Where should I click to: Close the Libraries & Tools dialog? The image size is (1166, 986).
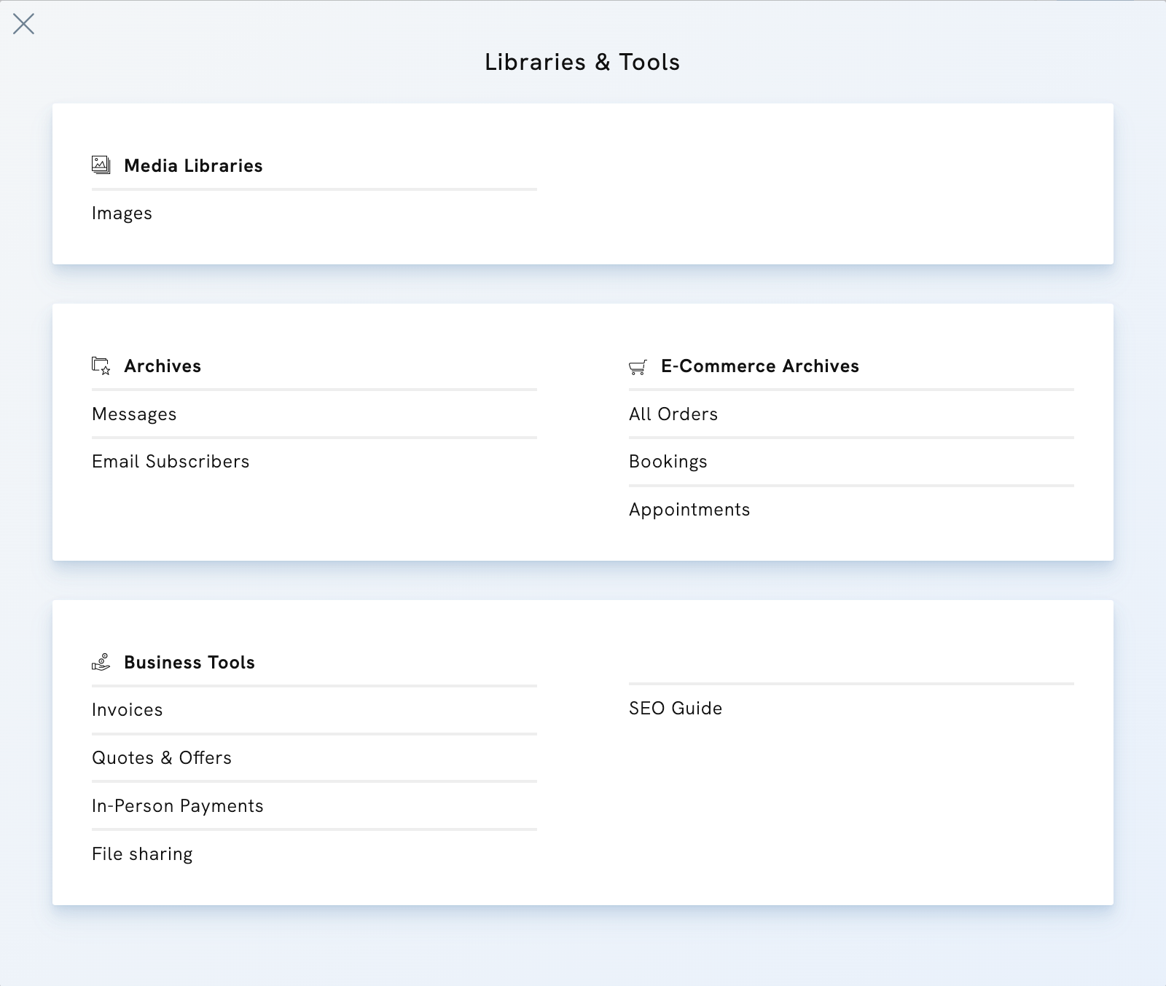pyautogui.click(x=25, y=25)
